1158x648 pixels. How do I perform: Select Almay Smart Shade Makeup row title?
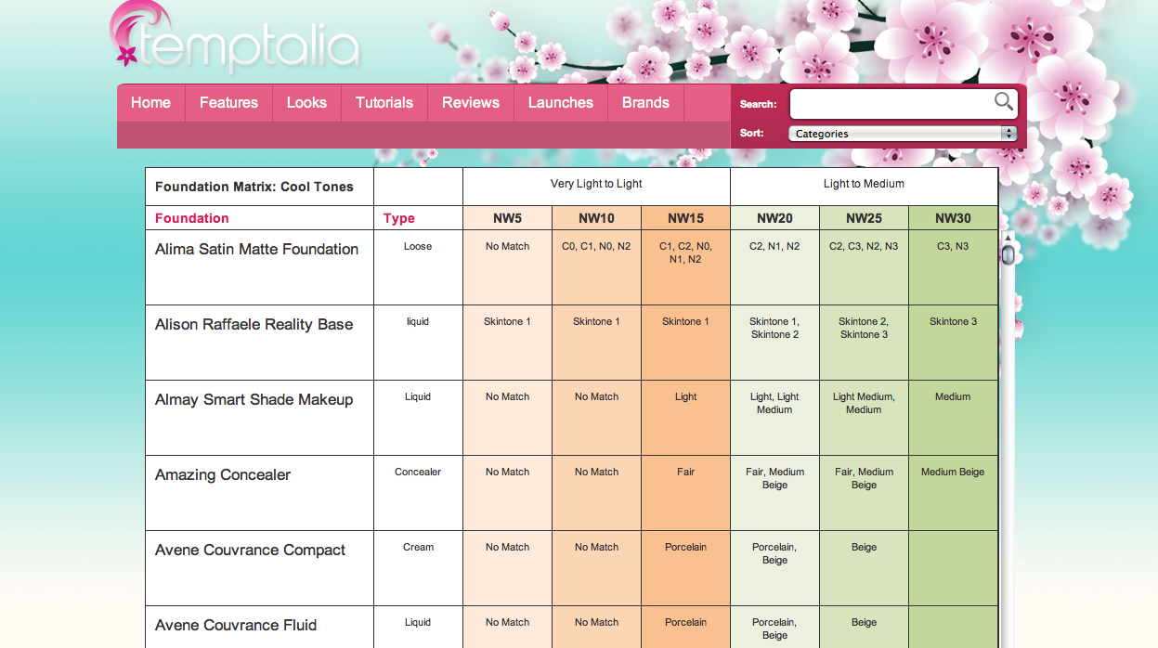point(254,399)
